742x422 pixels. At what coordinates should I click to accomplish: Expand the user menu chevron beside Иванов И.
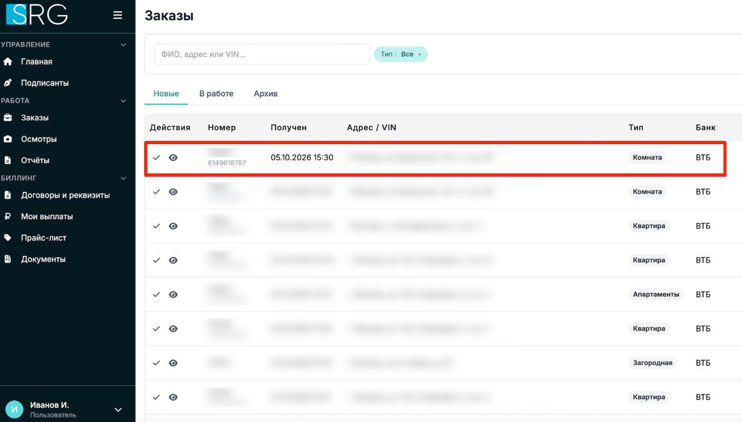(118, 410)
